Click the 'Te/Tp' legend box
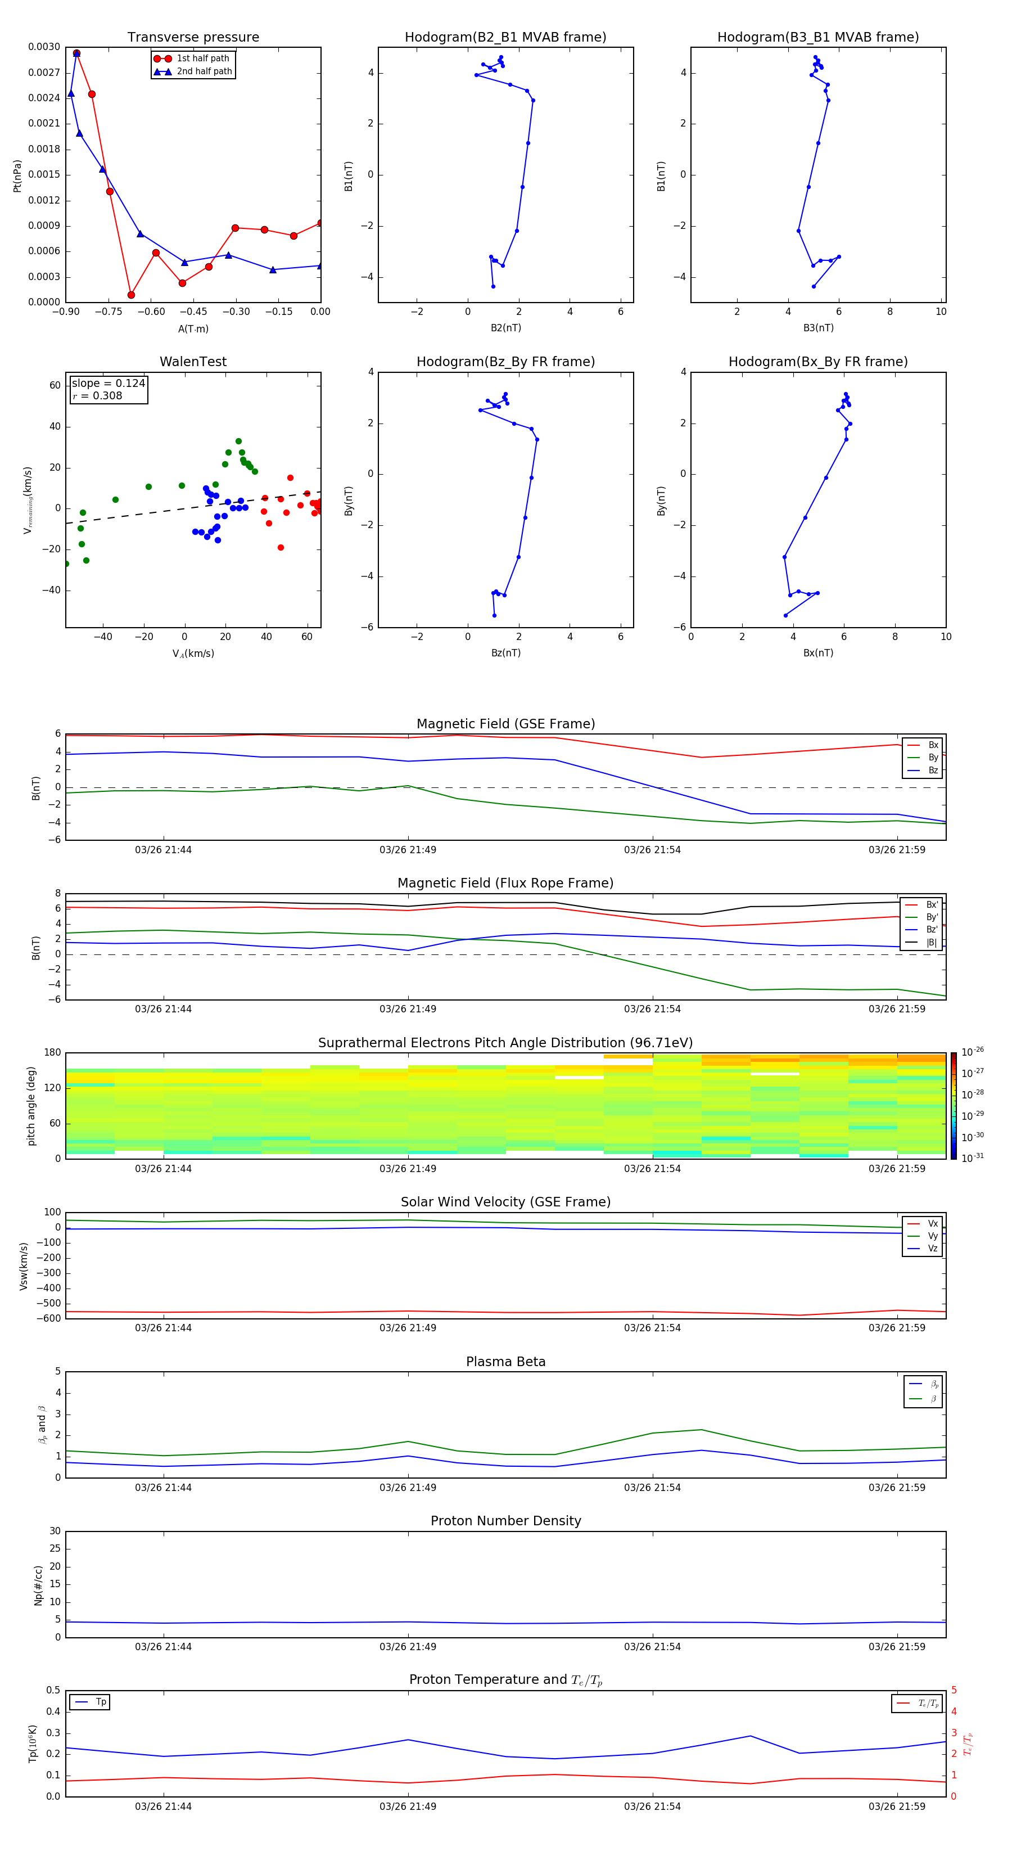This screenshot has height=1856, width=1012. (x=917, y=1703)
